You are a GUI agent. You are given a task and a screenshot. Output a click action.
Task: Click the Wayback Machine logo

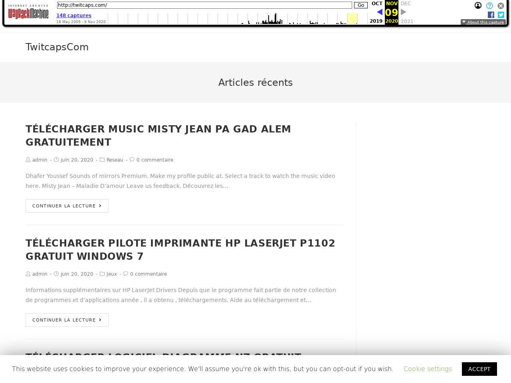(x=28, y=12)
